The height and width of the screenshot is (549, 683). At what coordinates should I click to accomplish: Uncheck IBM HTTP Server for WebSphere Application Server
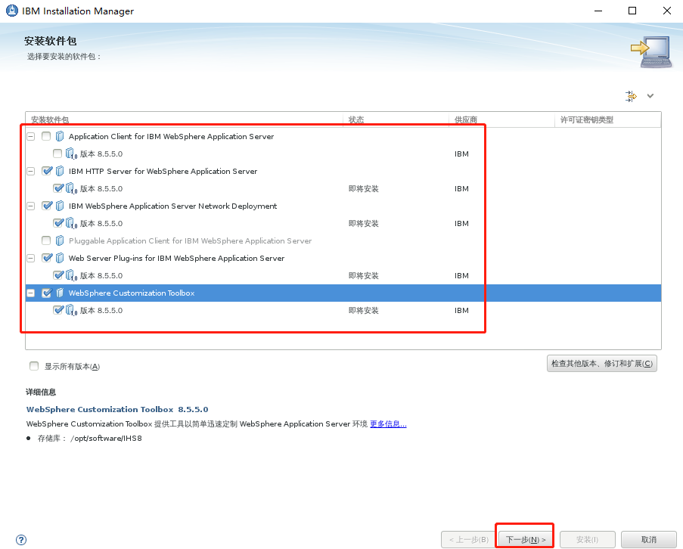48,170
